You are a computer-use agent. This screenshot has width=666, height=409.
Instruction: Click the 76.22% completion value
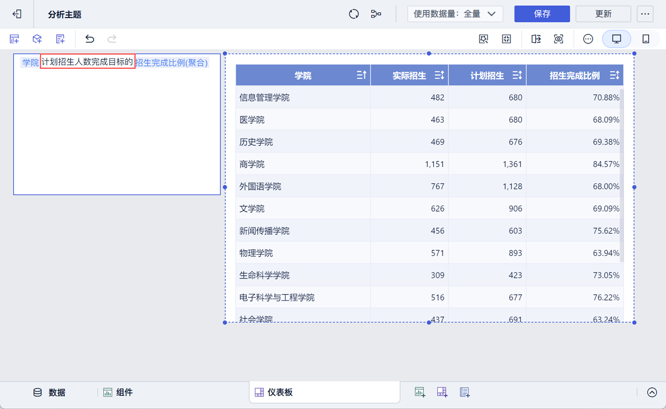pos(606,298)
